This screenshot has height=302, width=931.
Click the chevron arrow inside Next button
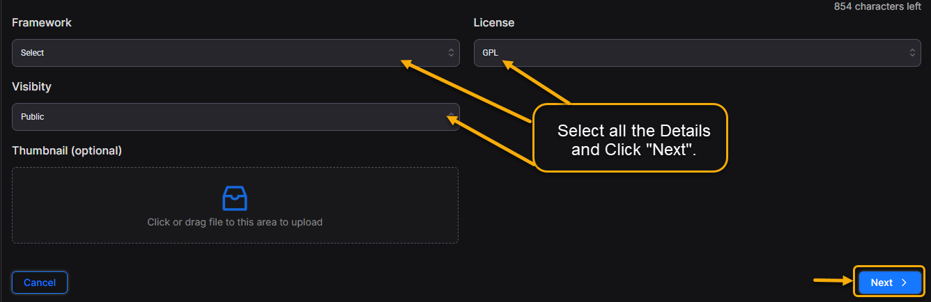[904, 283]
